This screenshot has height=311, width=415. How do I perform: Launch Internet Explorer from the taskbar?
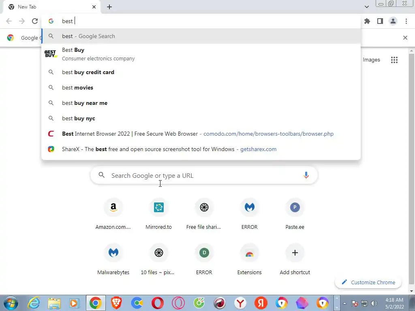point(34,303)
